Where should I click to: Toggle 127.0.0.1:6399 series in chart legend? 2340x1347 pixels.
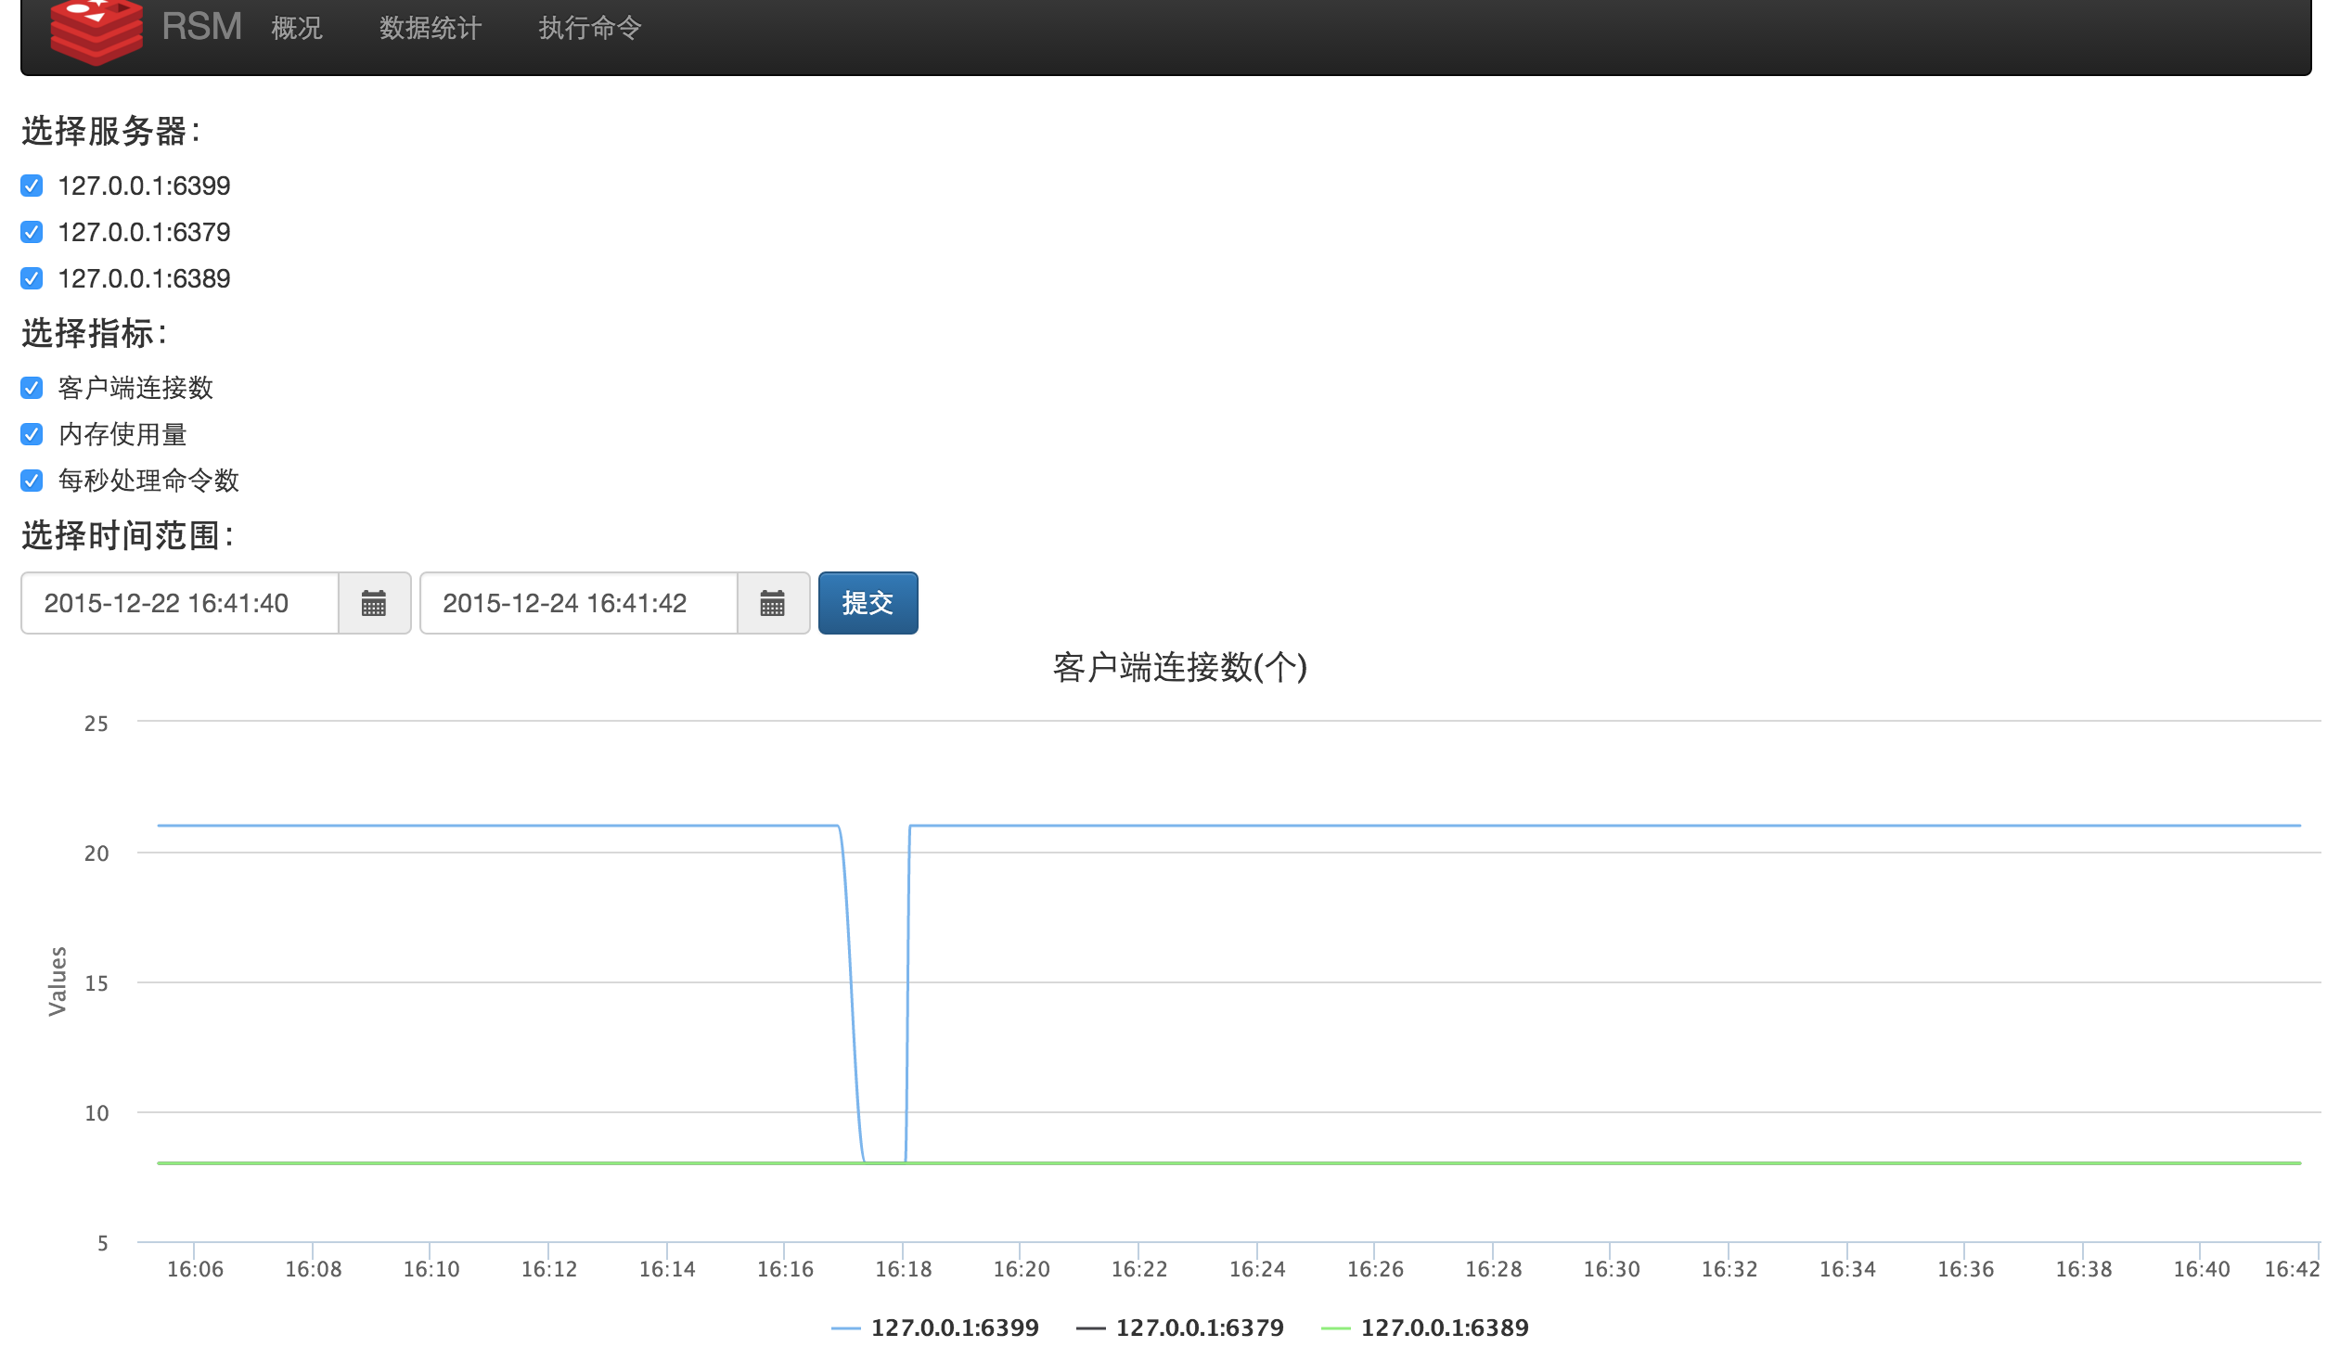coord(954,1328)
